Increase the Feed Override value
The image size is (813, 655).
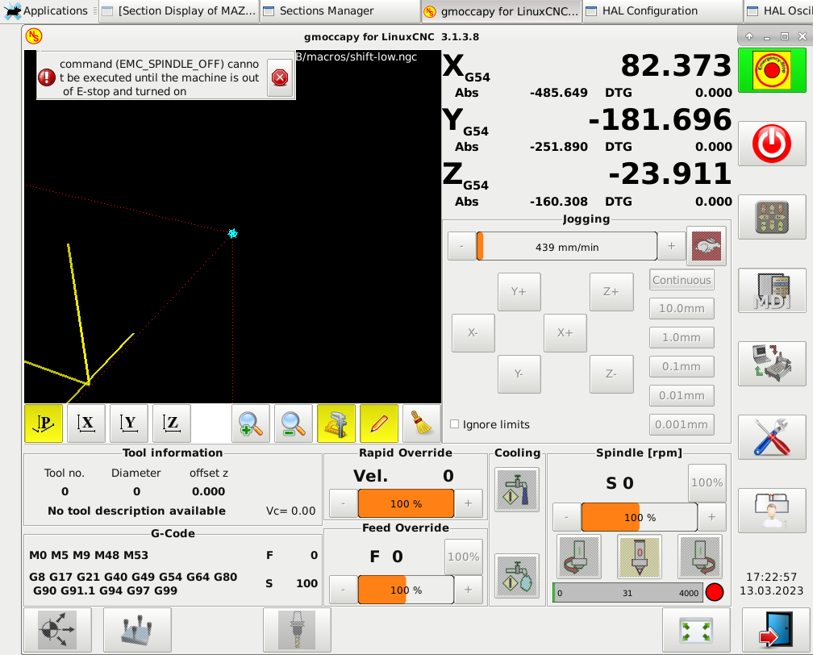point(468,590)
